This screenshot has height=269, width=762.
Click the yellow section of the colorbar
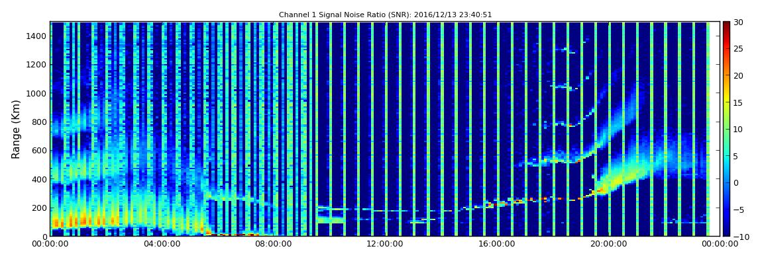pos(726,97)
